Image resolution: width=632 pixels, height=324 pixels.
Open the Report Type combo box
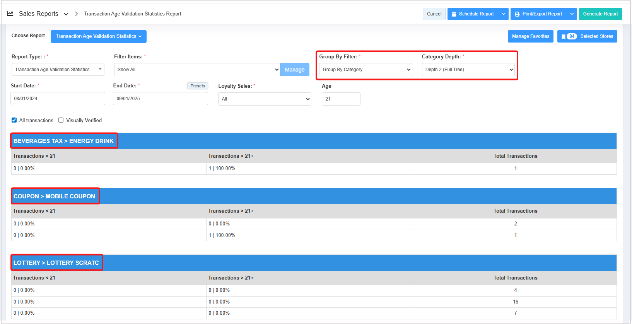(x=58, y=70)
